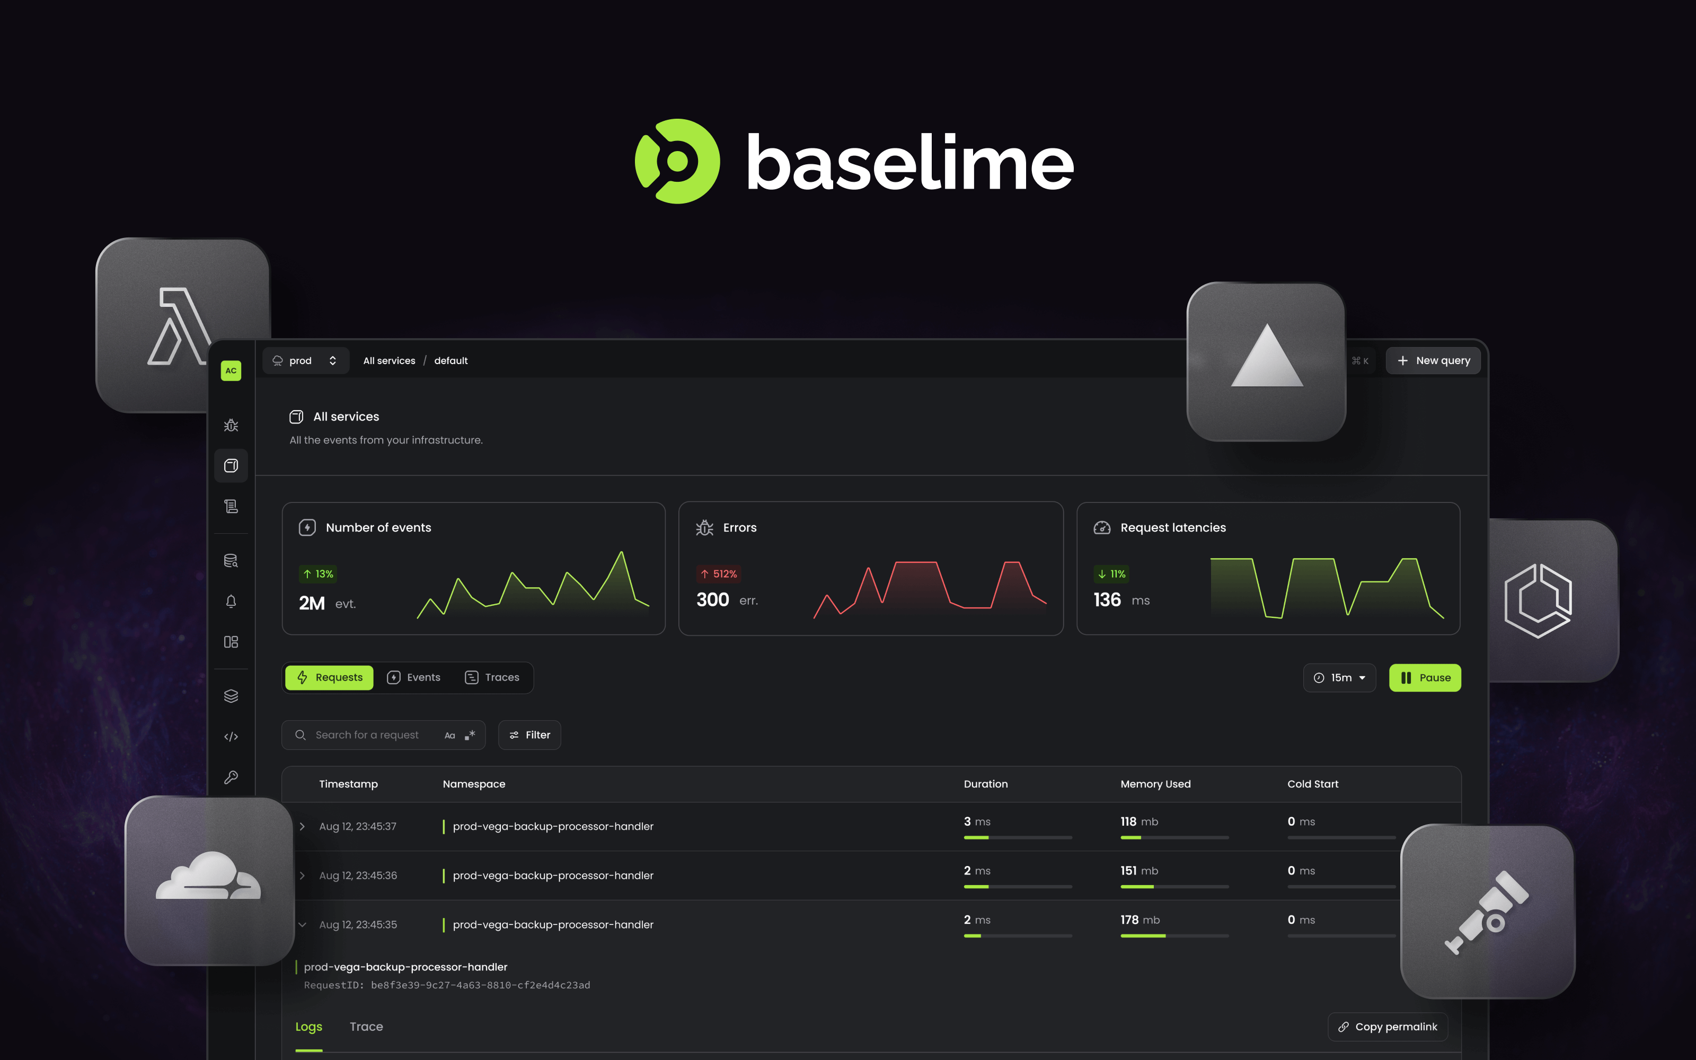Click the layers stack icon in sidebar
Image resolution: width=1696 pixels, height=1060 pixels.
[231, 695]
